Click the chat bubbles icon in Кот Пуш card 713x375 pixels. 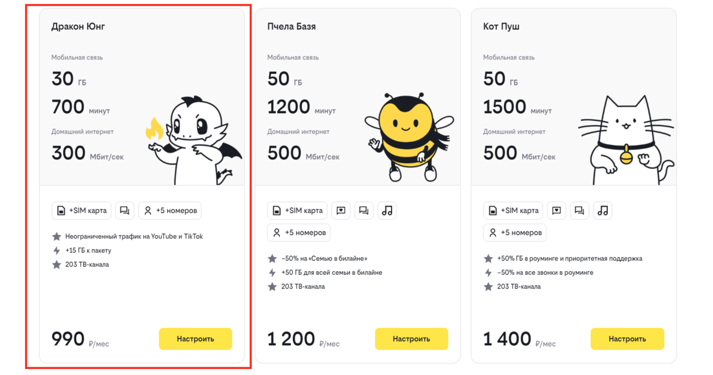[x=580, y=211]
